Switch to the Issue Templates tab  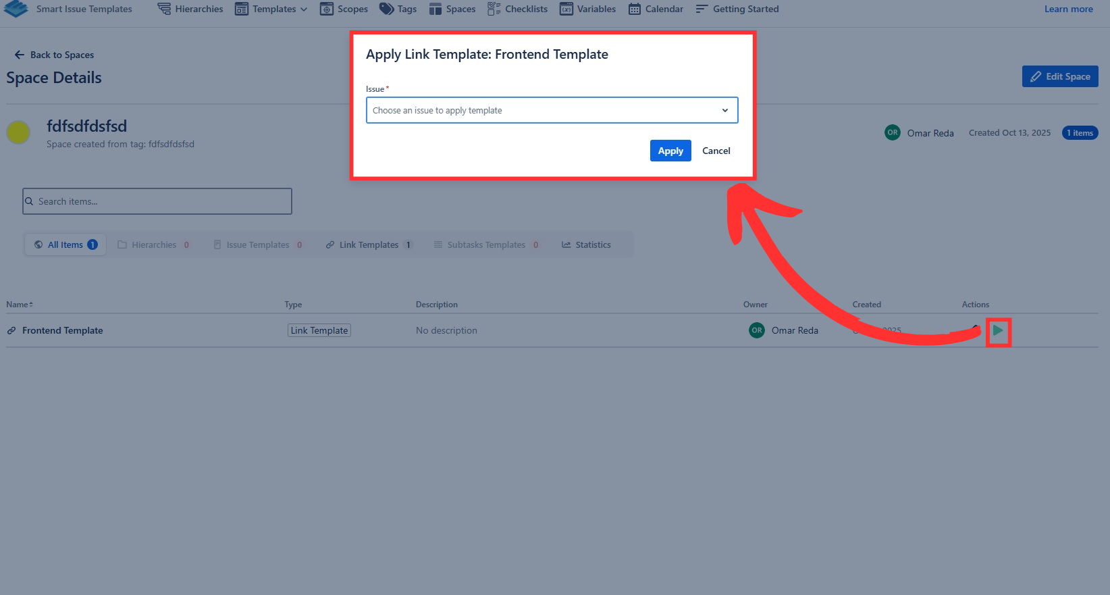(x=258, y=244)
